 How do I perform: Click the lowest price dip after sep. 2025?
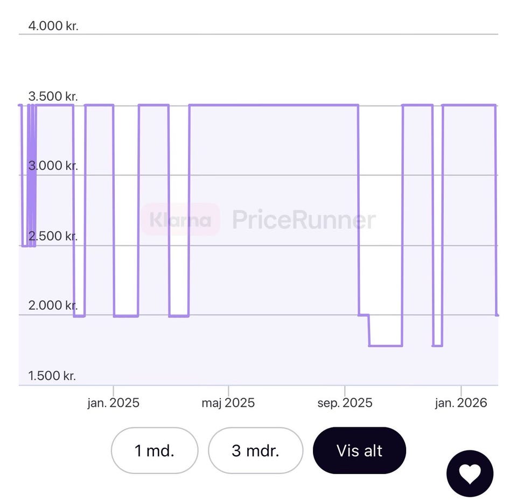point(386,345)
